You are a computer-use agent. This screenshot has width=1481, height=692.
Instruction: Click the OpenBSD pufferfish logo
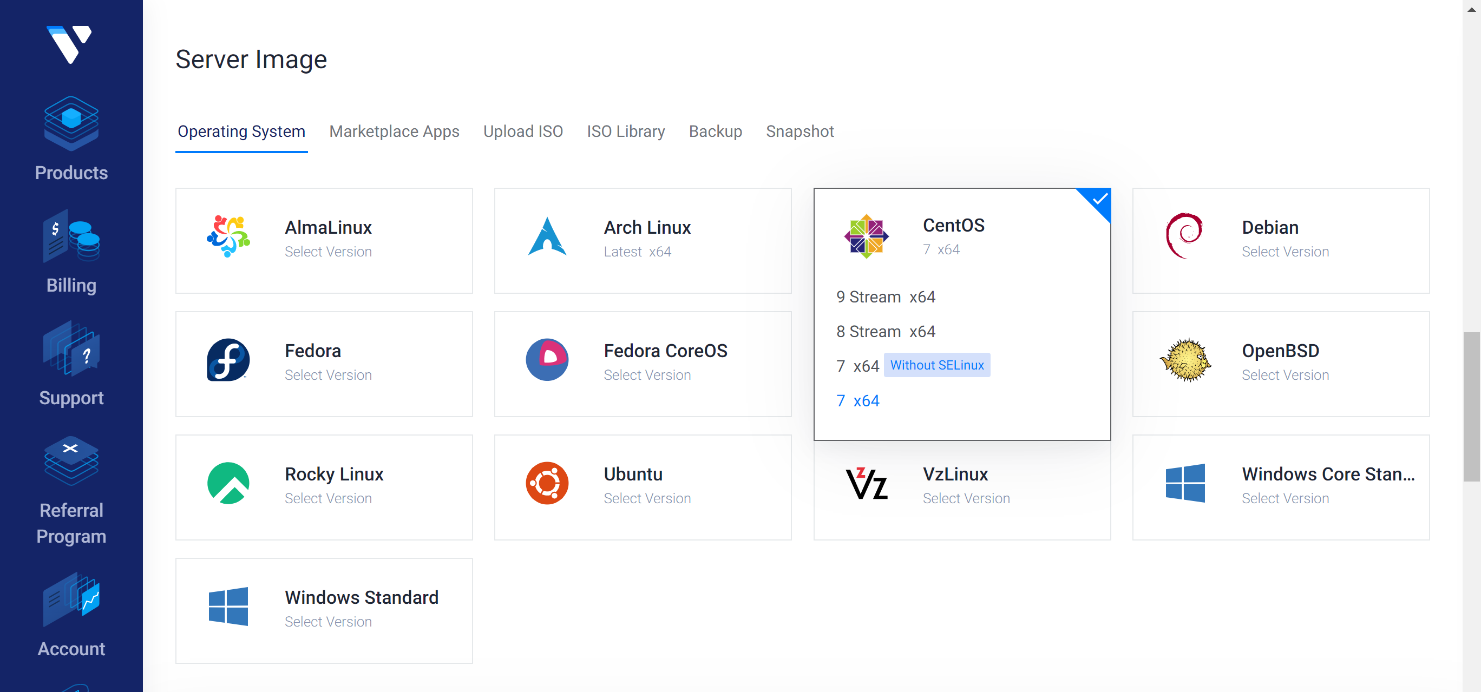coord(1186,360)
